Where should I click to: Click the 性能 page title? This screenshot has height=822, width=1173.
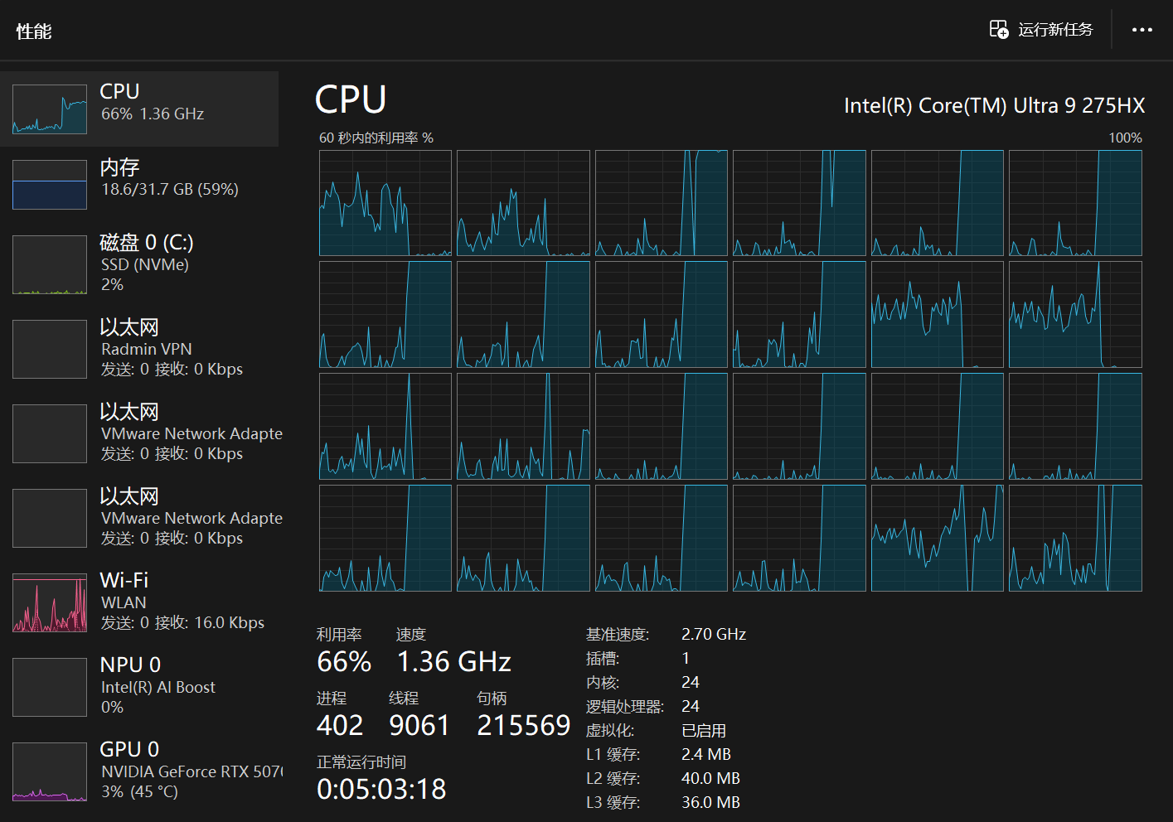[34, 31]
